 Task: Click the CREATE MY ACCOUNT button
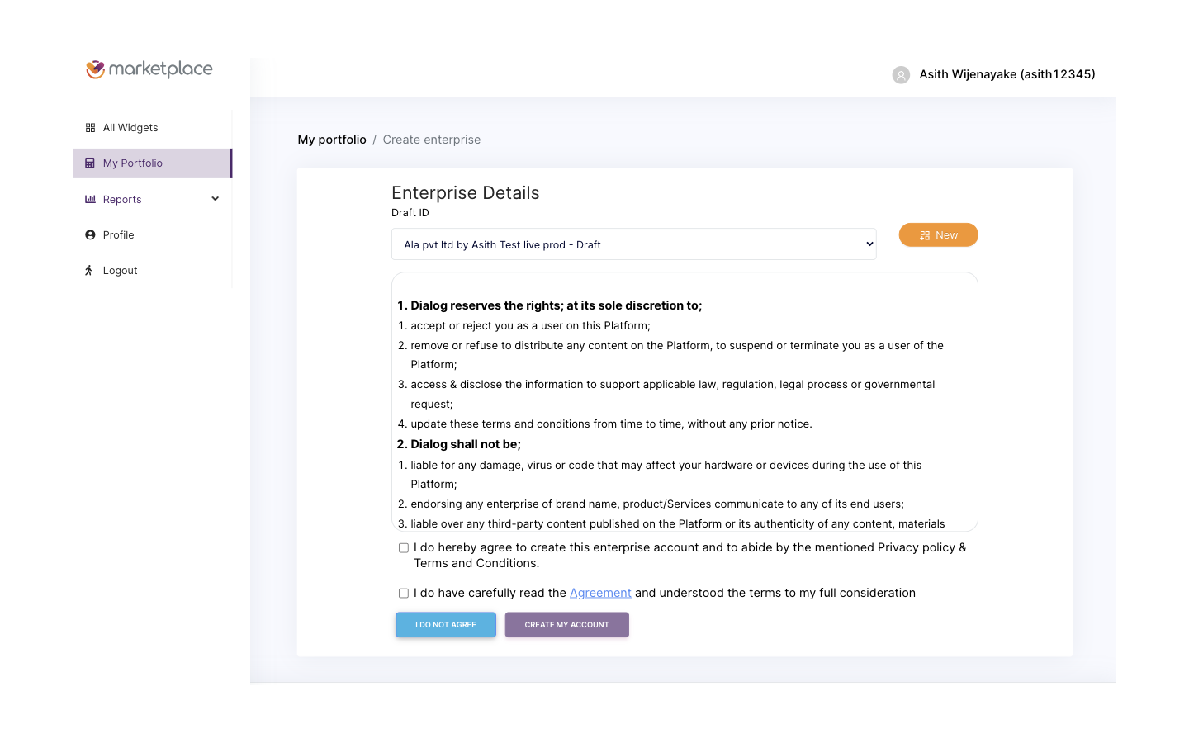pyautogui.click(x=567, y=625)
